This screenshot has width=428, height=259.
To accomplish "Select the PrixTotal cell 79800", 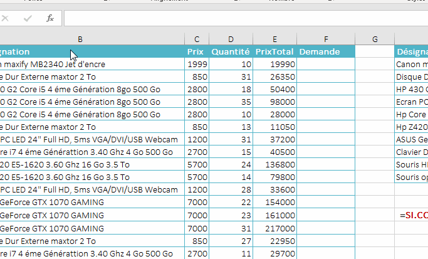I will tap(274, 177).
